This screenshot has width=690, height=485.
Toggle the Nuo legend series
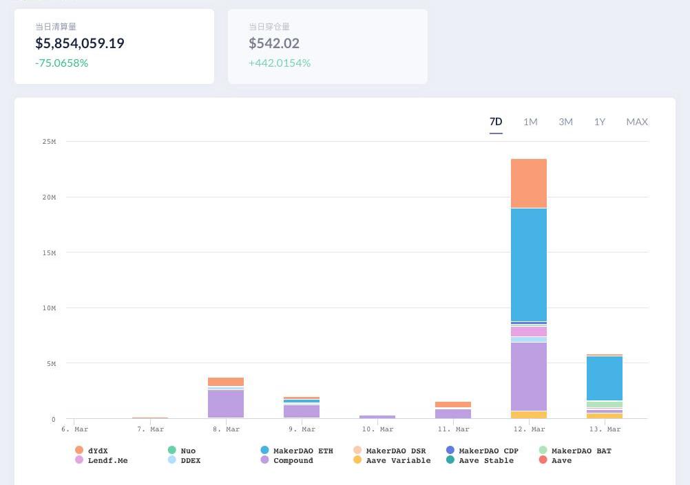point(187,451)
